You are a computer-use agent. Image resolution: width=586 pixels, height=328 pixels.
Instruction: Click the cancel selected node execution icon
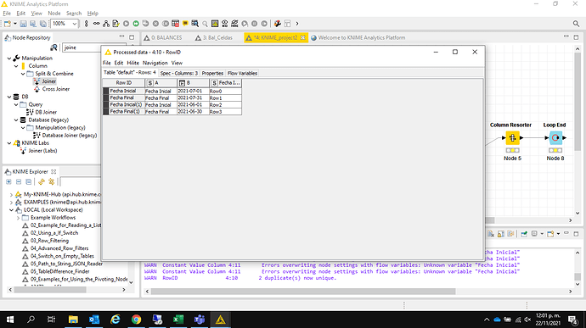pos(155,24)
